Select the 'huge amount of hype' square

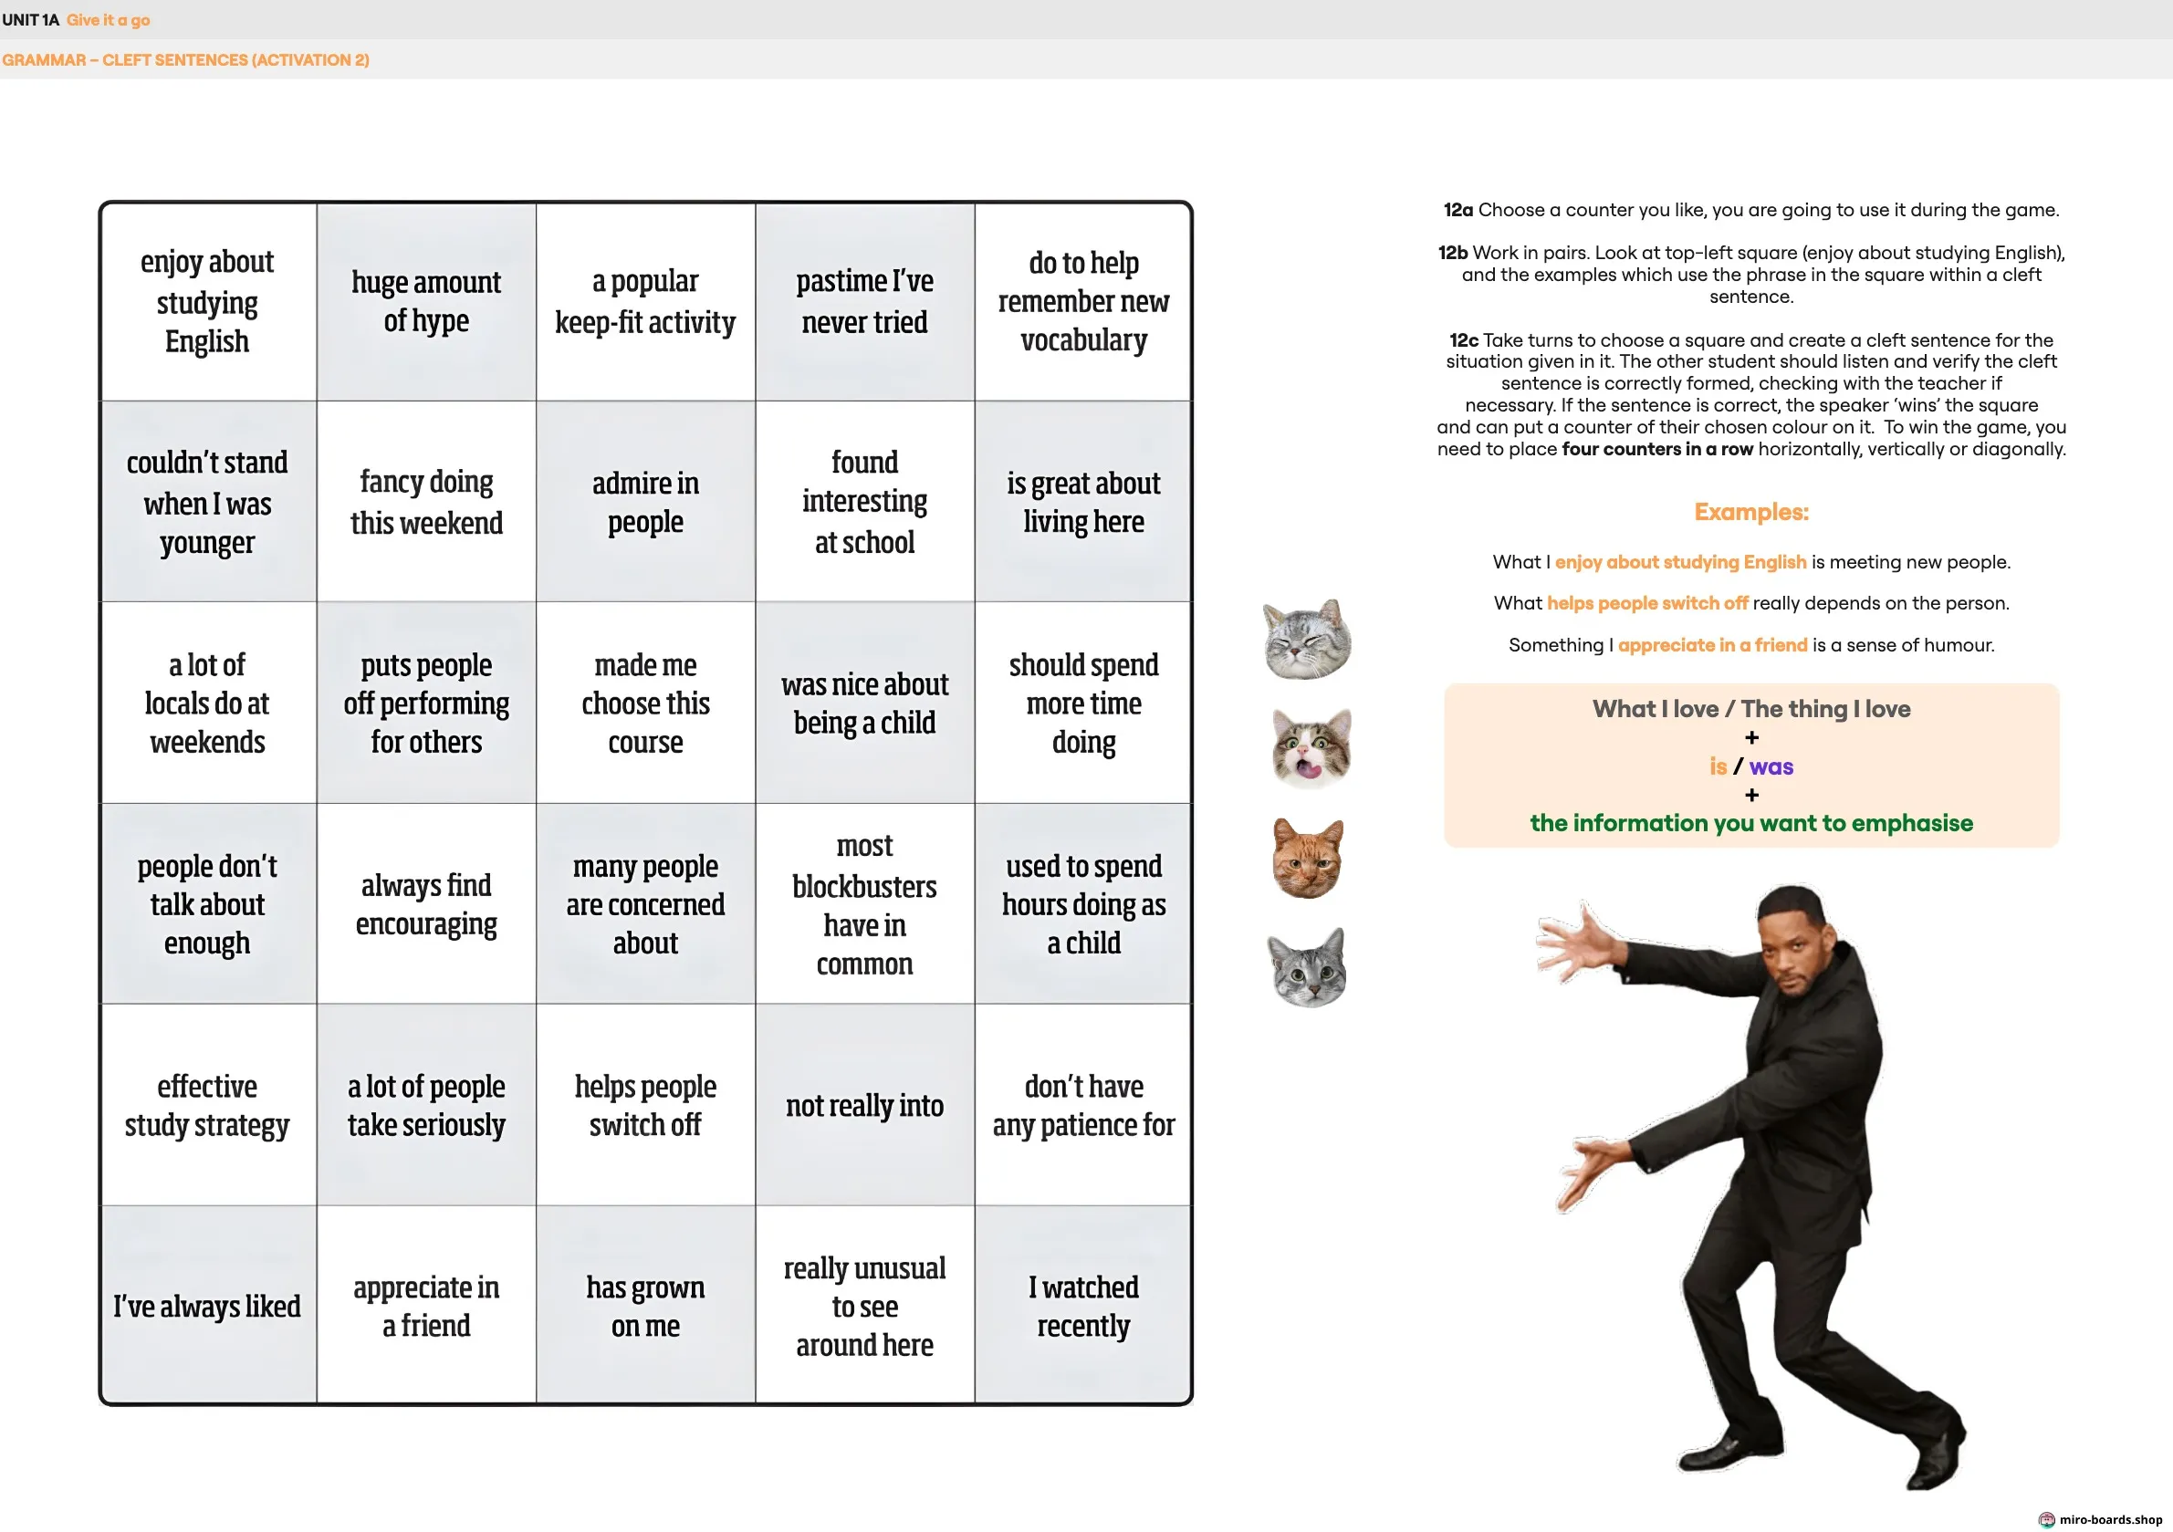pyautogui.click(x=426, y=302)
